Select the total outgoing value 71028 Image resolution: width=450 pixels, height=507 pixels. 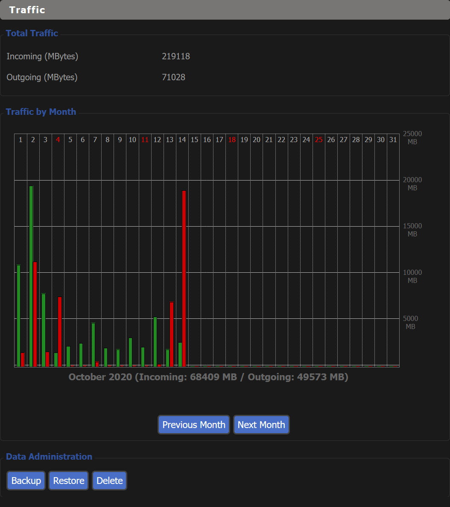(173, 77)
